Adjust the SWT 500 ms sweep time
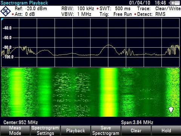This screenshot has width=181, height=136. [115, 9]
